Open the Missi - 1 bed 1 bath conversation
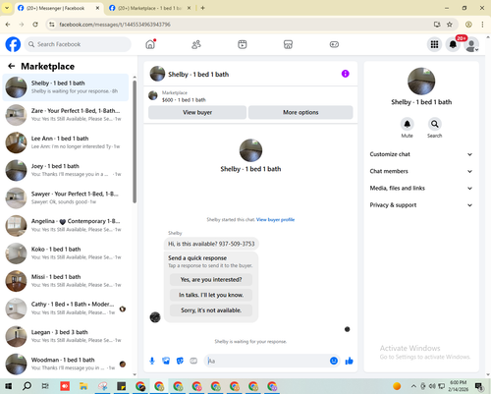The image size is (491, 394). pyautogui.click(x=66, y=281)
